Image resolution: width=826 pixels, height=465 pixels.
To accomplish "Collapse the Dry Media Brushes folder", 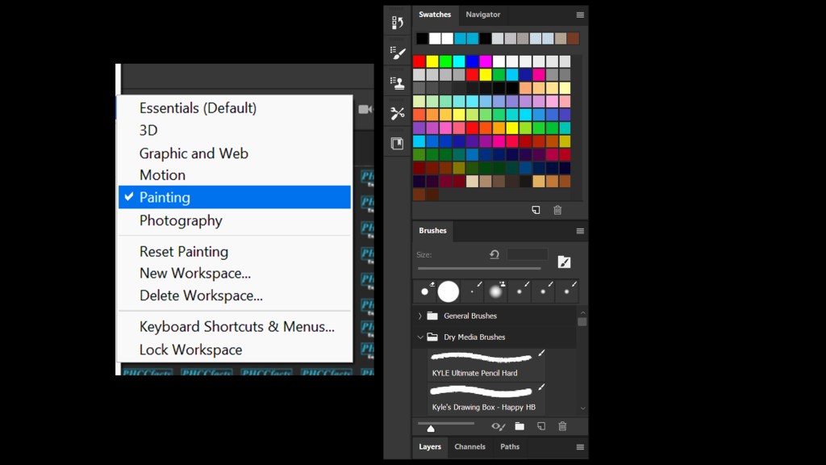I will pos(419,337).
